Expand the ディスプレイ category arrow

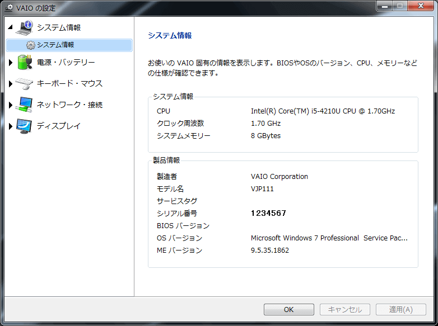(11, 126)
